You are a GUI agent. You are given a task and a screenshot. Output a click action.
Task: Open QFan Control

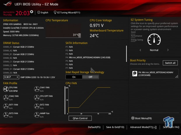(x=80, y=118)
